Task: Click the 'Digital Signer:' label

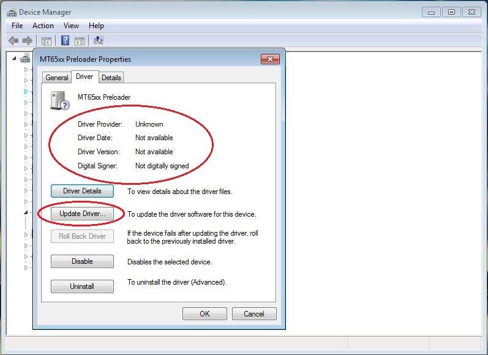Action: tap(97, 166)
